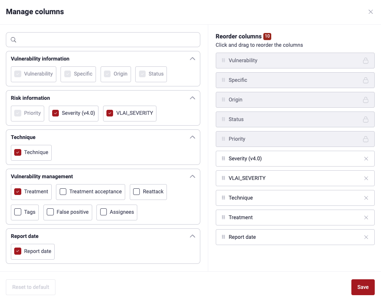Select the Reorder columns heading
The height and width of the screenshot is (301, 381).
coord(238,36)
